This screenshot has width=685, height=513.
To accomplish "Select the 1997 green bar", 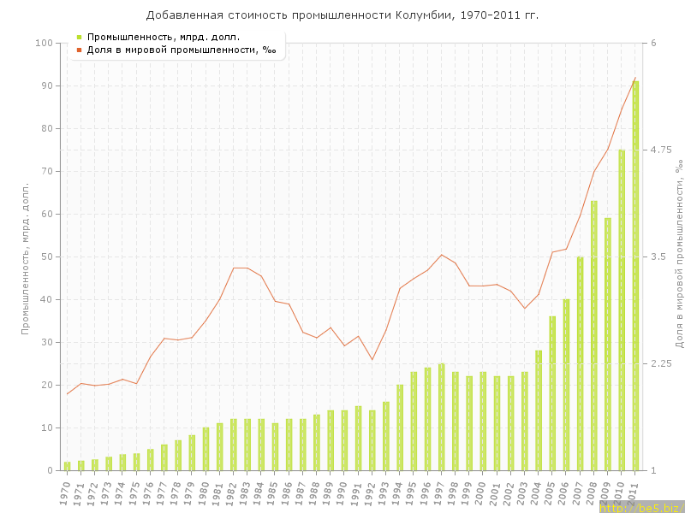I will [x=441, y=416].
